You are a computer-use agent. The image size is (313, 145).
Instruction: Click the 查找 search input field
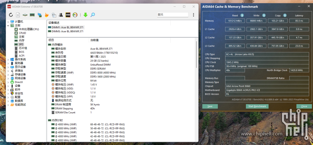point(172,15)
